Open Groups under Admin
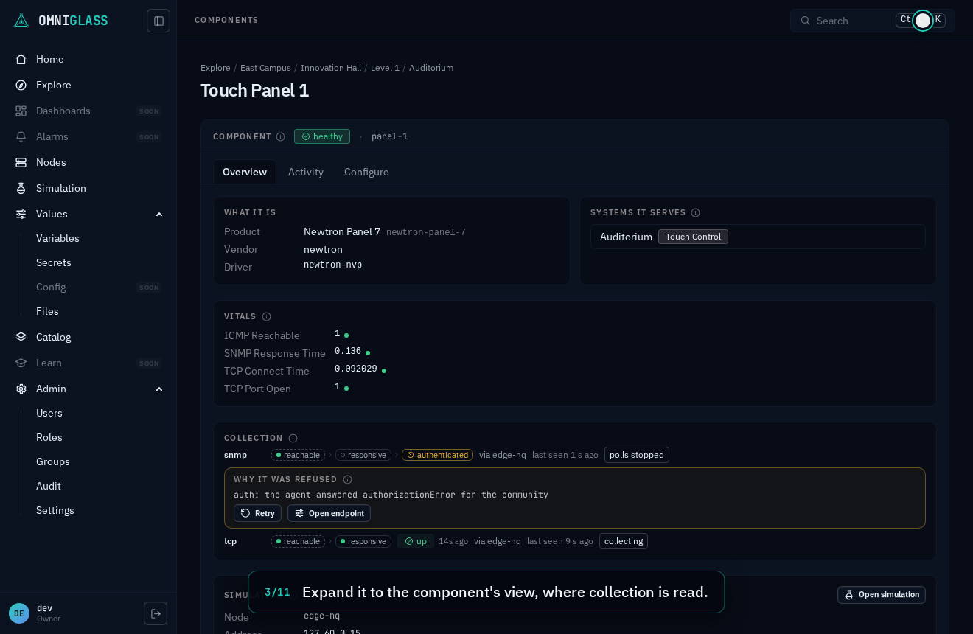Viewport: 973px width, 634px height. click(x=53, y=461)
